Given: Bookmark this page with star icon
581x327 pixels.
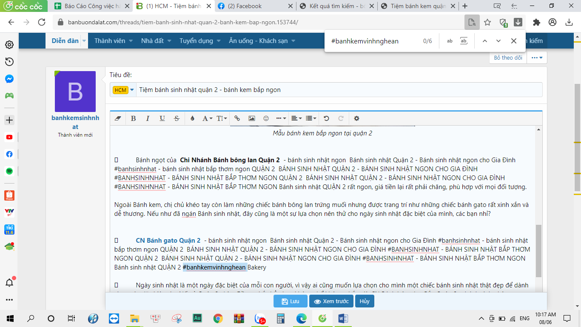Looking at the screenshot, I should point(487,22).
